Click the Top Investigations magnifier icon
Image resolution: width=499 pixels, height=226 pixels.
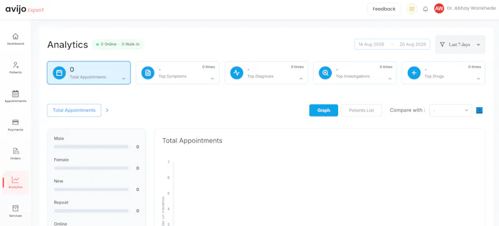[325, 73]
